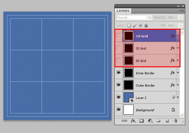The image size is (189, 133).
Task: Select the 25 Grid layer name
Action: (141, 48)
